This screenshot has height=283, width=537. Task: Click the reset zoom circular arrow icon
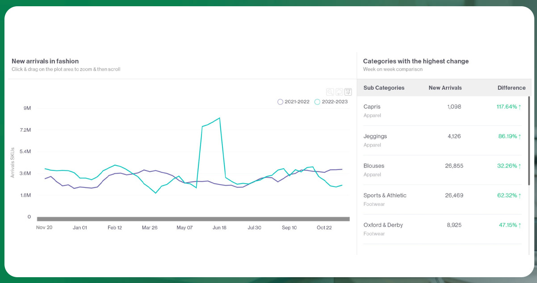(x=339, y=92)
